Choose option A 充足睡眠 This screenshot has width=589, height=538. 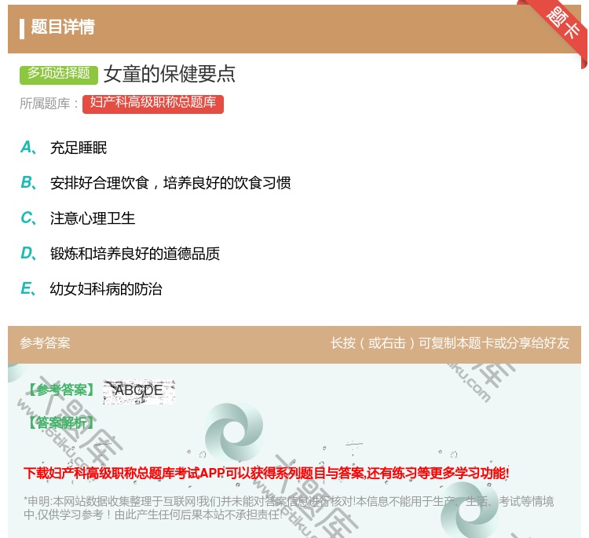64,148
